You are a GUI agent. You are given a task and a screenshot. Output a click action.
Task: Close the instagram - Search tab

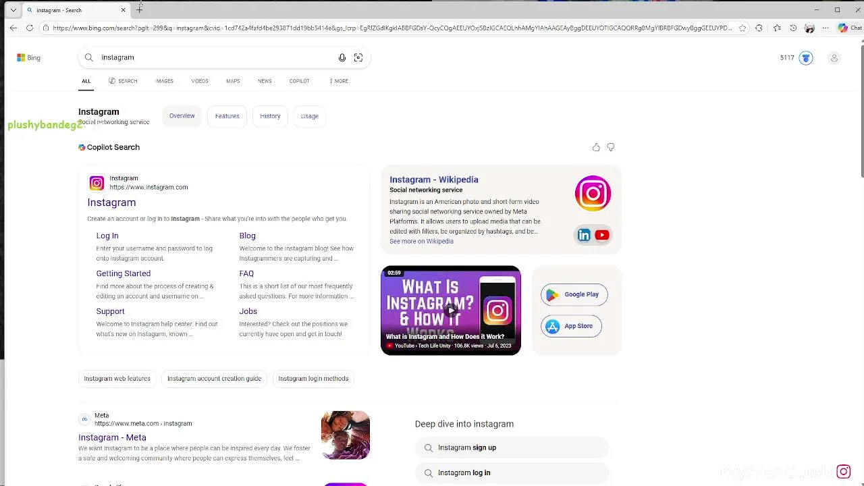pos(124,10)
